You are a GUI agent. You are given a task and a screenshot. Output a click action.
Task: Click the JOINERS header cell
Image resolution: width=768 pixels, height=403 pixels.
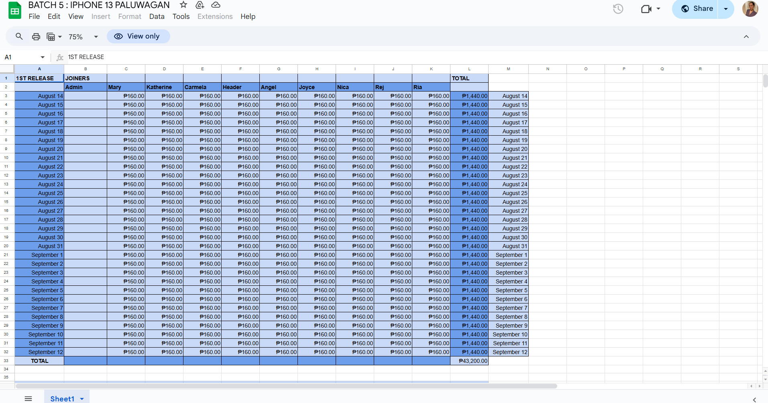(x=86, y=78)
